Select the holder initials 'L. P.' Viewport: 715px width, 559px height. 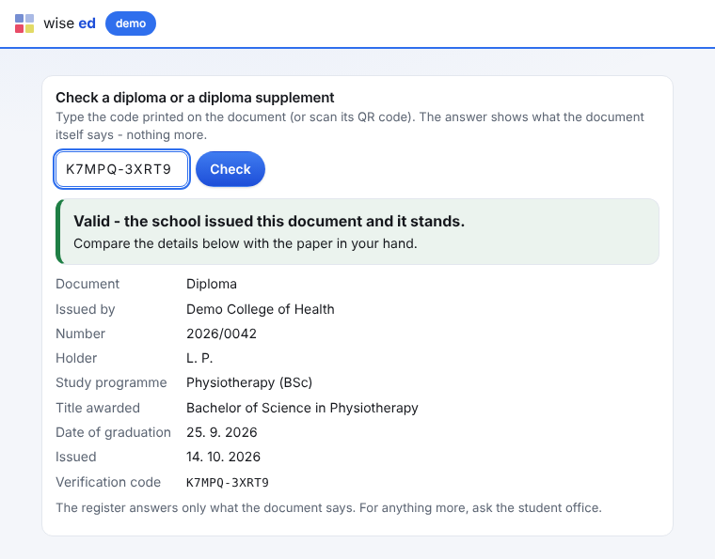[x=199, y=358]
